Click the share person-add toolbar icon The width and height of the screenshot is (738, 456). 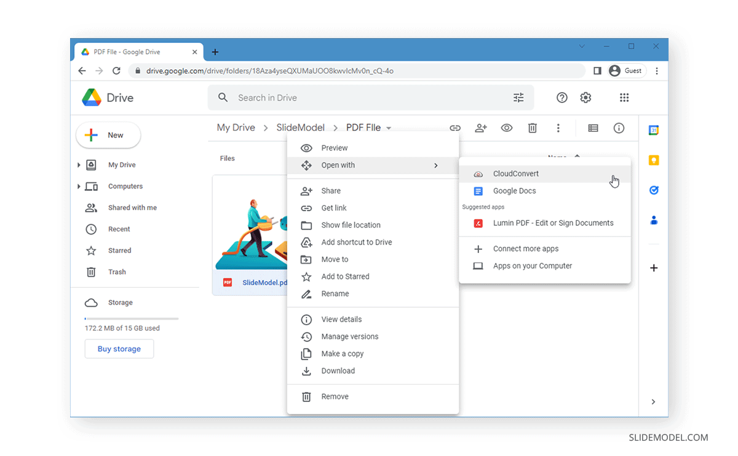(481, 128)
